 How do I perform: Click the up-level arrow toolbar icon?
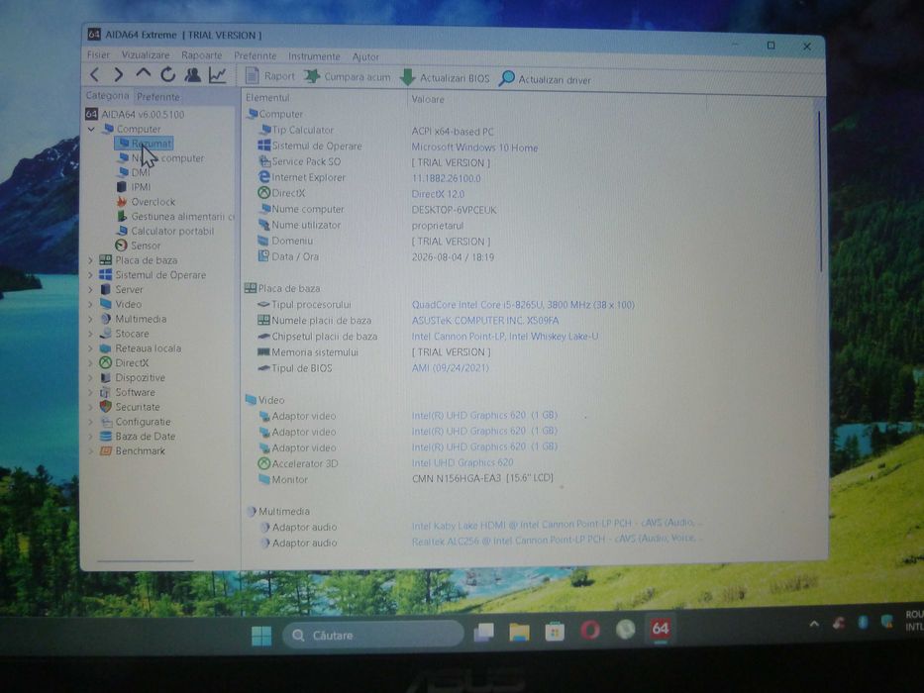pos(144,73)
